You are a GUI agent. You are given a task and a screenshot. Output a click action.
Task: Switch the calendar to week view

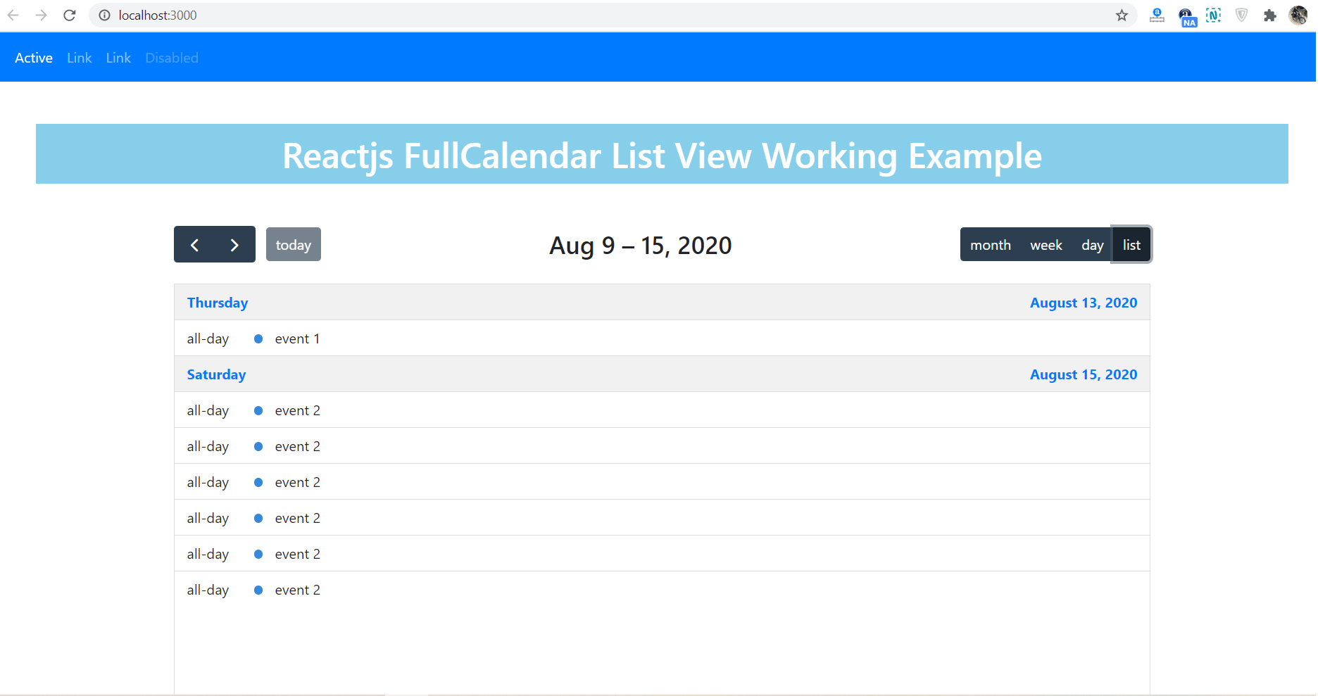(1046, 244)
